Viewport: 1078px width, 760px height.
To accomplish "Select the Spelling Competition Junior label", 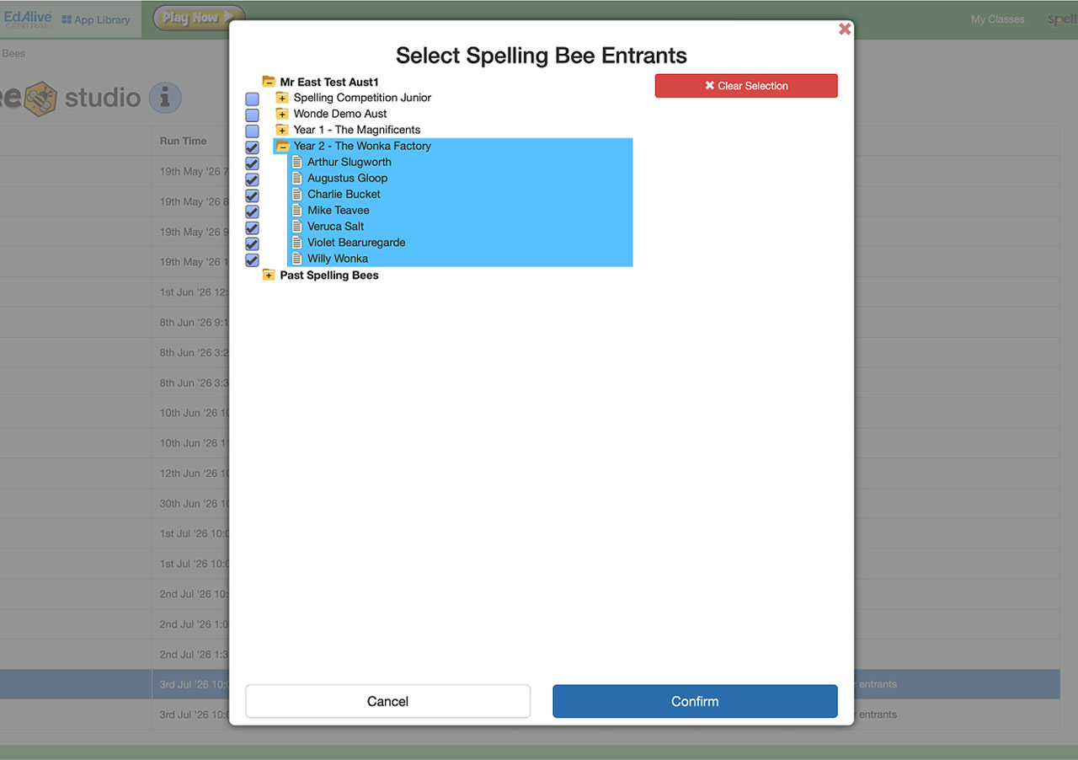I will click(362, 98).
